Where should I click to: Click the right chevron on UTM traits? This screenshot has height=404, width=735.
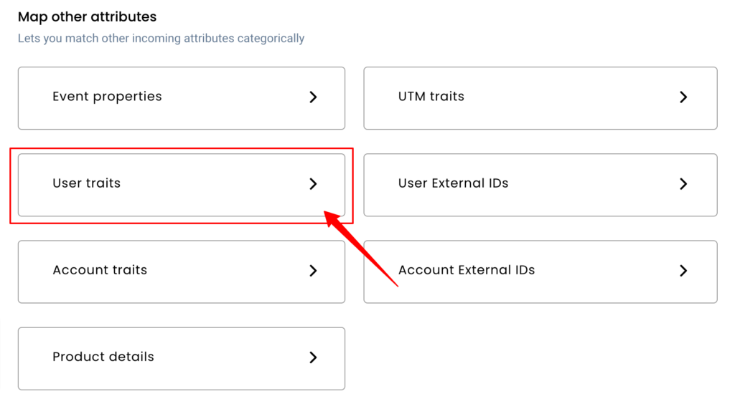(683, 97)
